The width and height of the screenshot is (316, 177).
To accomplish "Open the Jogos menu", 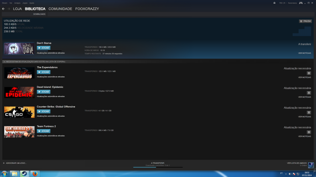I will (25, 3).
